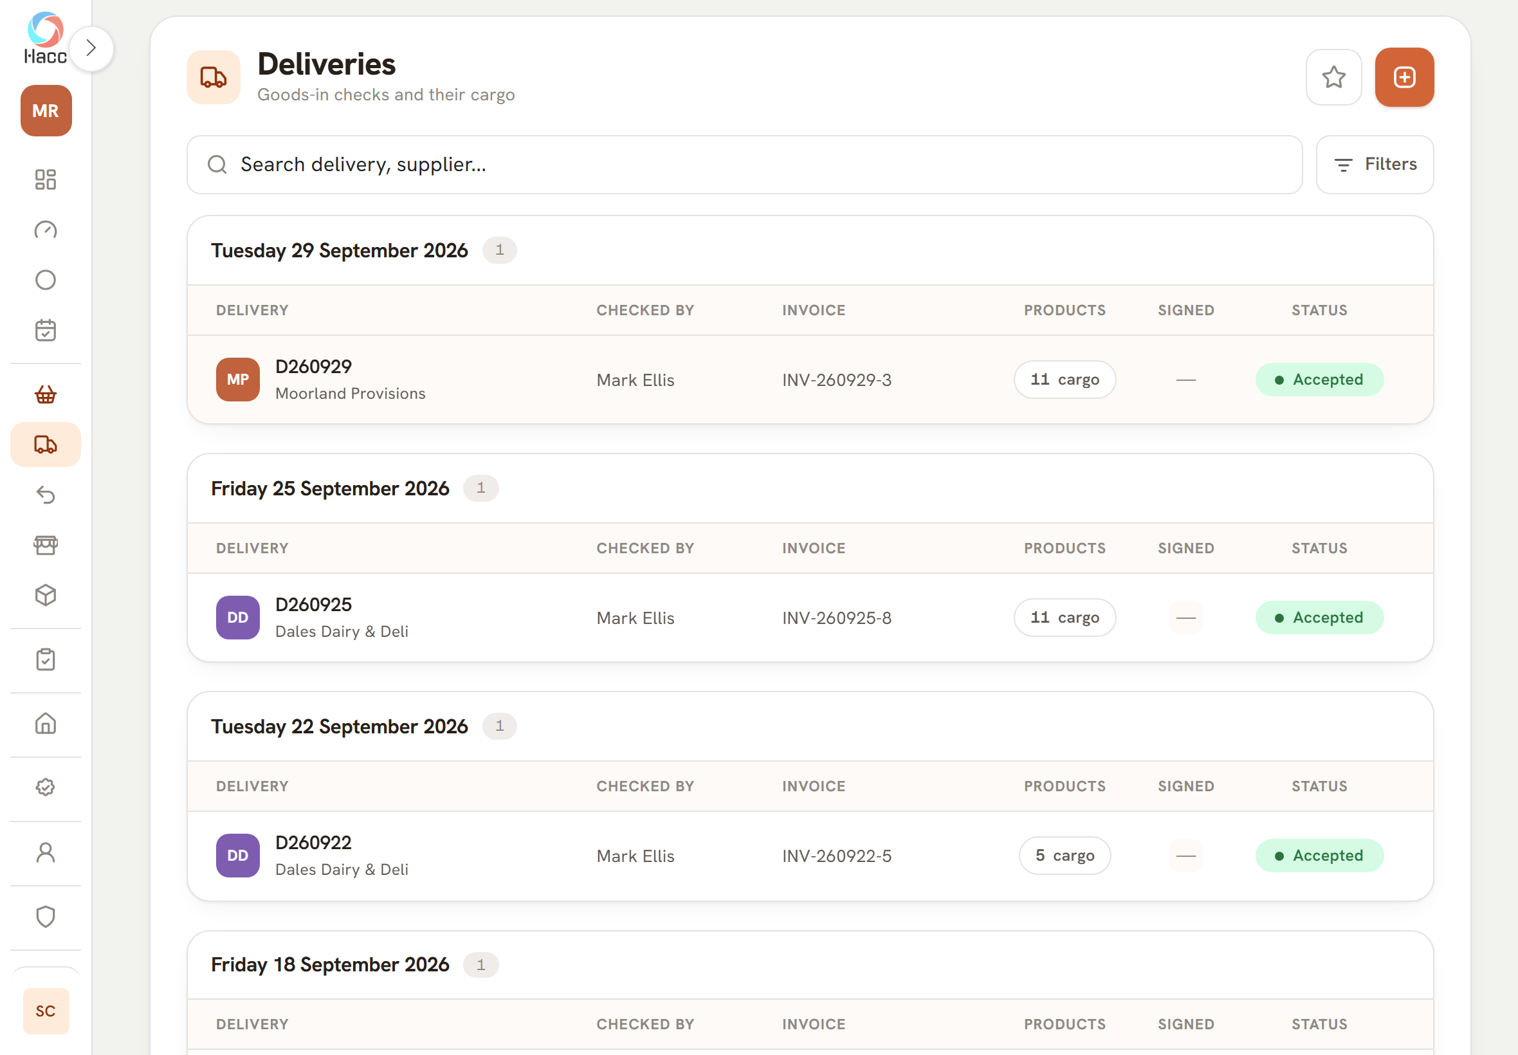Screen dimensions: 1518x1055
Task: Click the Tuesday 29 September 2026 group header
Action: click(x=810, y=250)
